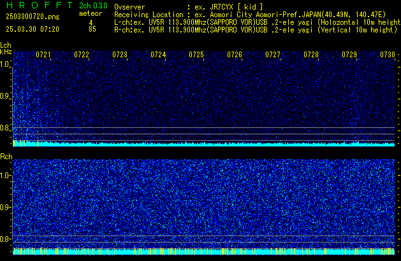Click the Lch cyan signal level bar
The image size is (401, 261).
[x=204, y=143]
